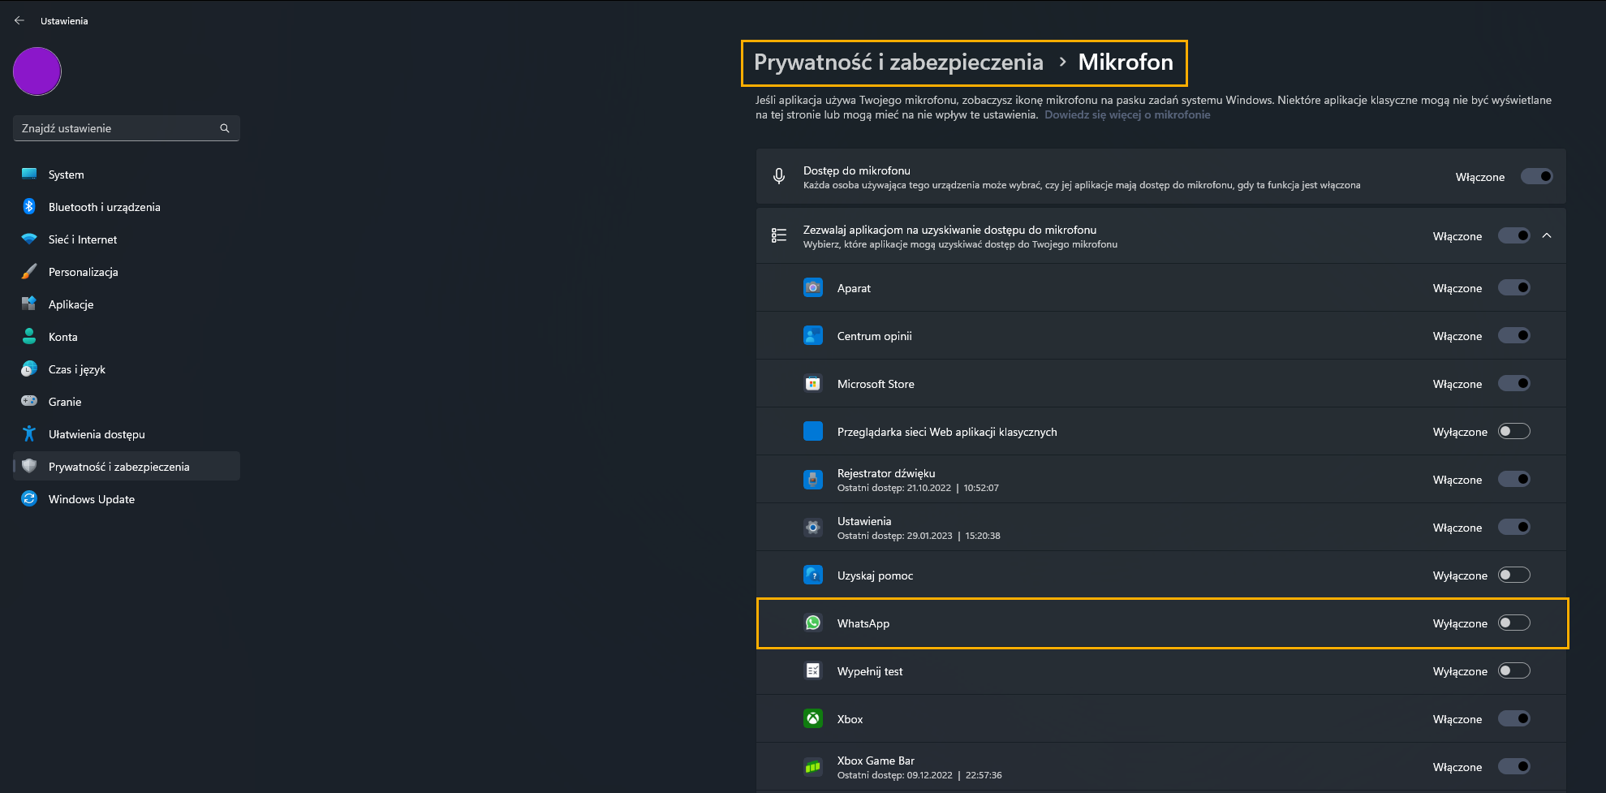The image size is (1606, 793).
Task: Click the Xbox app icon
Action: click(813, 718)
